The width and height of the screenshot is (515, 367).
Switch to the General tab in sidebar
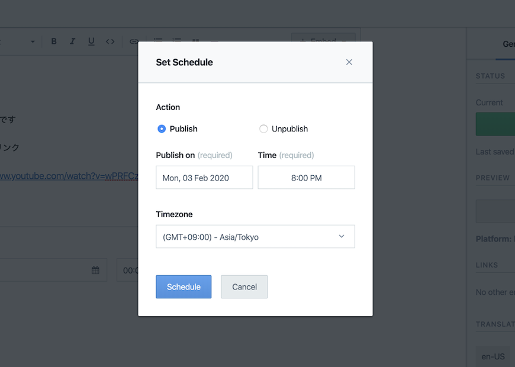pyautogui.click(x=508, y=44)
